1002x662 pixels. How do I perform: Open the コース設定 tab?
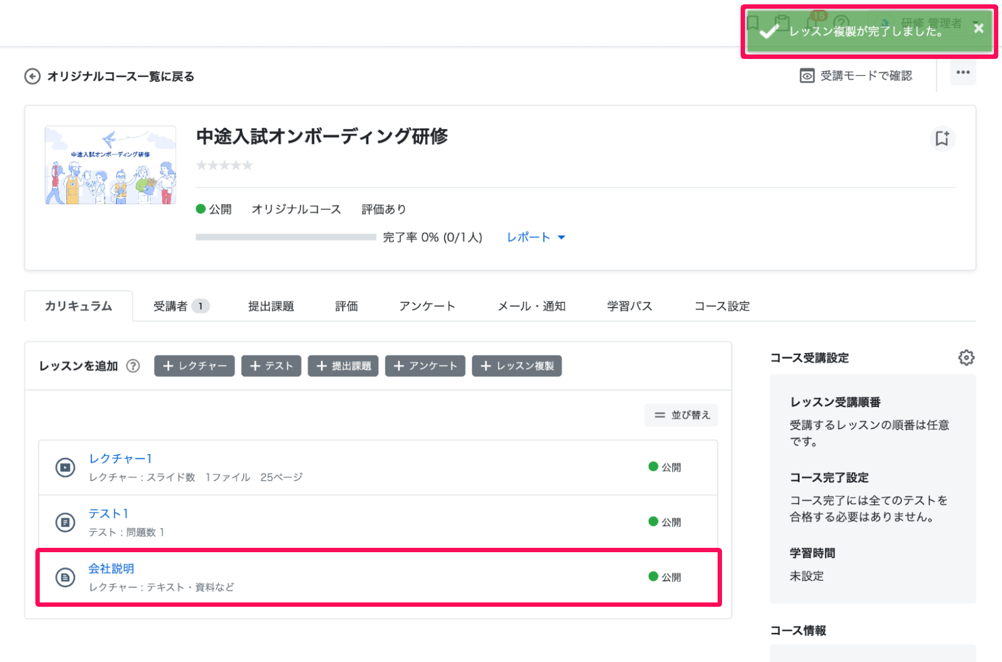(722, 306)
